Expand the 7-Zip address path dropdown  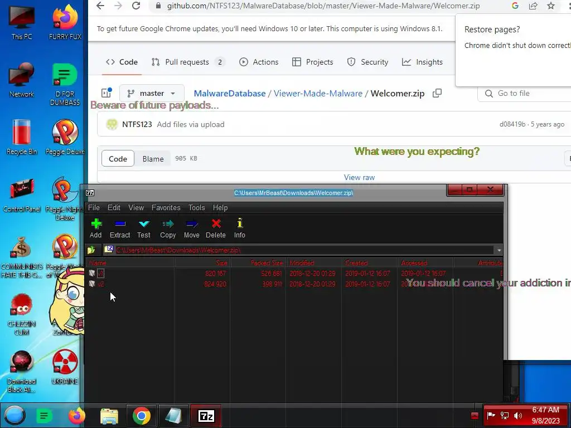(x=499, y=250)
